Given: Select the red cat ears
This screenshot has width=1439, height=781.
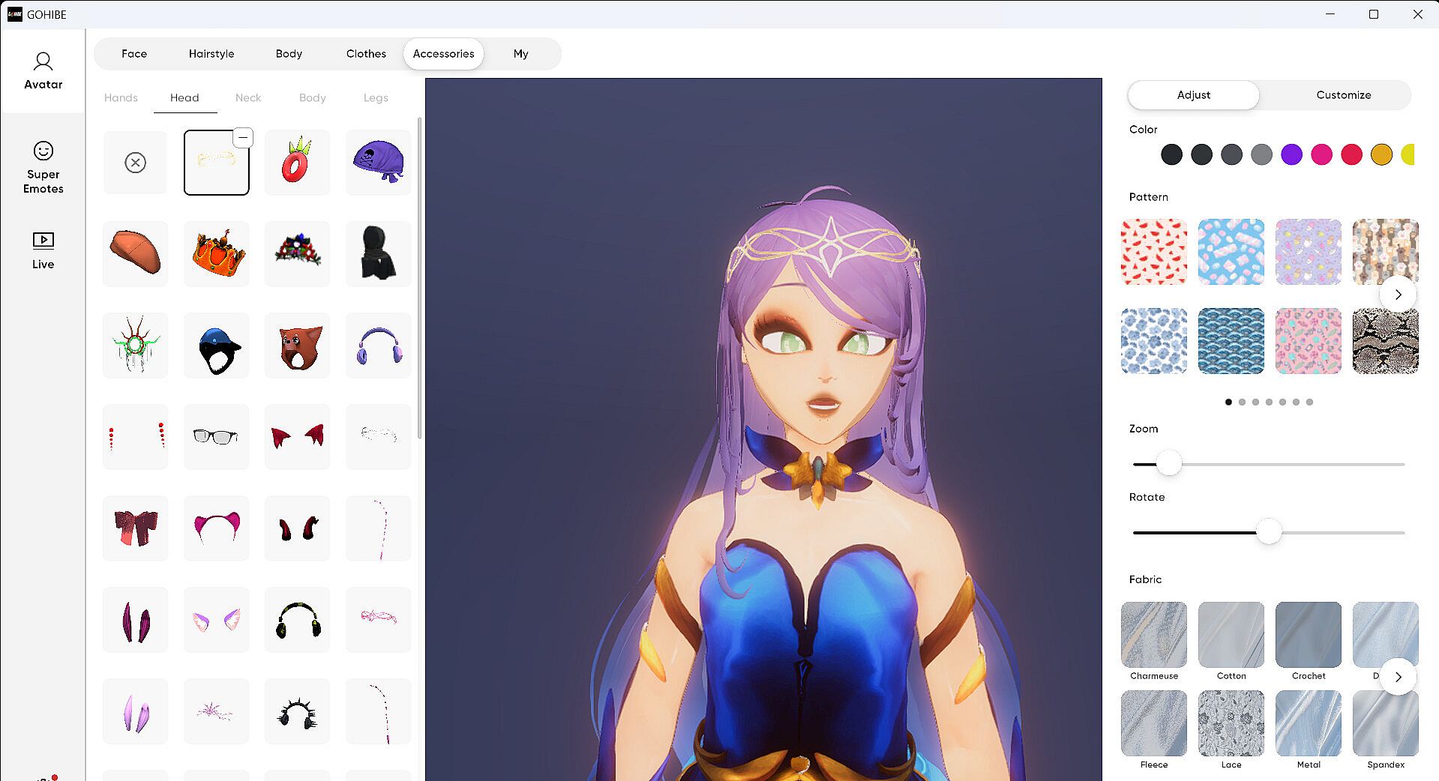Looking at the screenshot, I should pos(298,437).
